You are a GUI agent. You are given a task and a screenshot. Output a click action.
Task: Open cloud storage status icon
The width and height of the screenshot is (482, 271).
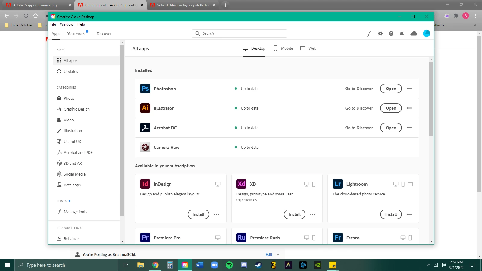[x=414, y=33]
